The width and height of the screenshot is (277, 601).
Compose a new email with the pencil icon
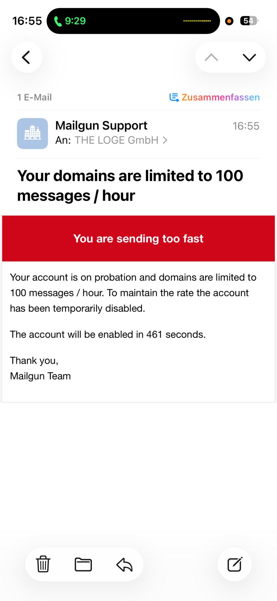[x=235, y=564]
